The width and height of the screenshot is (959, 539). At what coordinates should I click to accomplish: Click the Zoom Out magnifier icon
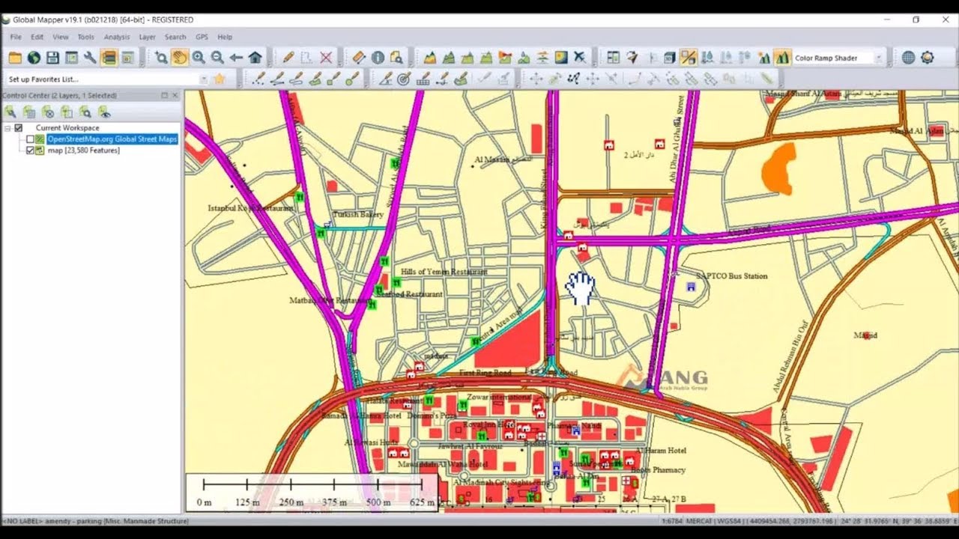click(217, 58)
